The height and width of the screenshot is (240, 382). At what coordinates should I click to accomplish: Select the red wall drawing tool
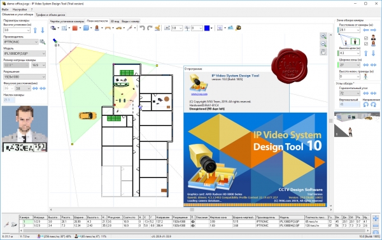coord(74,28)
